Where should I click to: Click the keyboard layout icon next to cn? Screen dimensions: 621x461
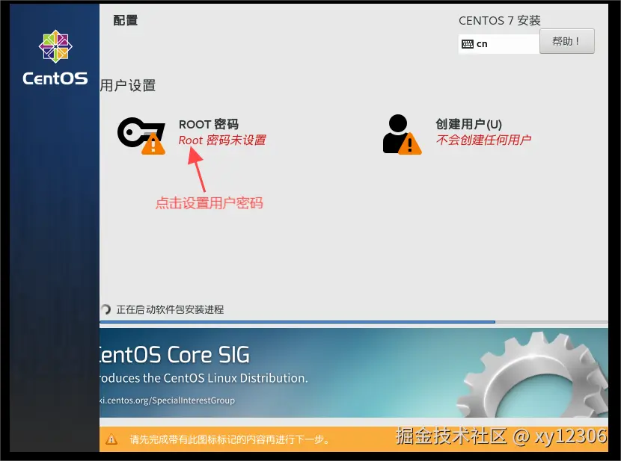(x=468, y=44)
